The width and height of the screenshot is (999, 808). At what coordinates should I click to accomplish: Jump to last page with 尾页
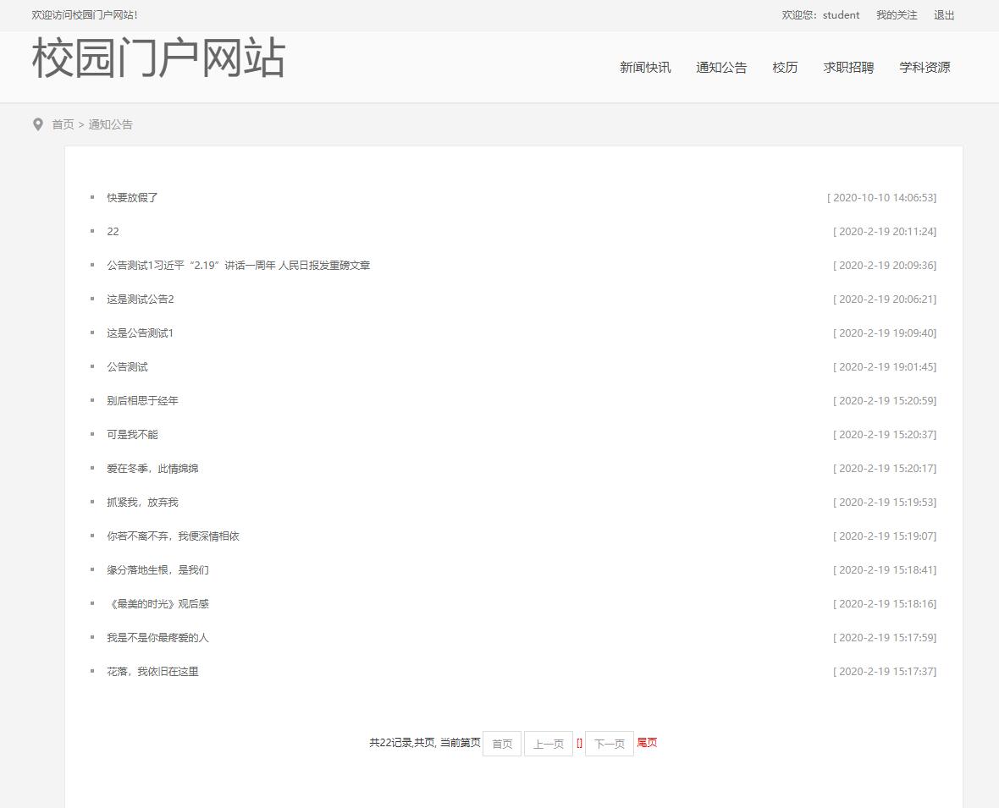(x=647, y=743)
